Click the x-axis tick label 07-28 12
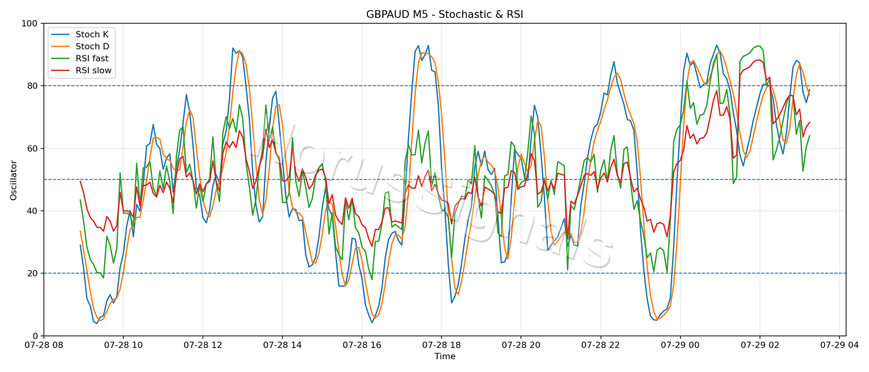The width and height of the screenshot is (869, 372). [203, 345]
